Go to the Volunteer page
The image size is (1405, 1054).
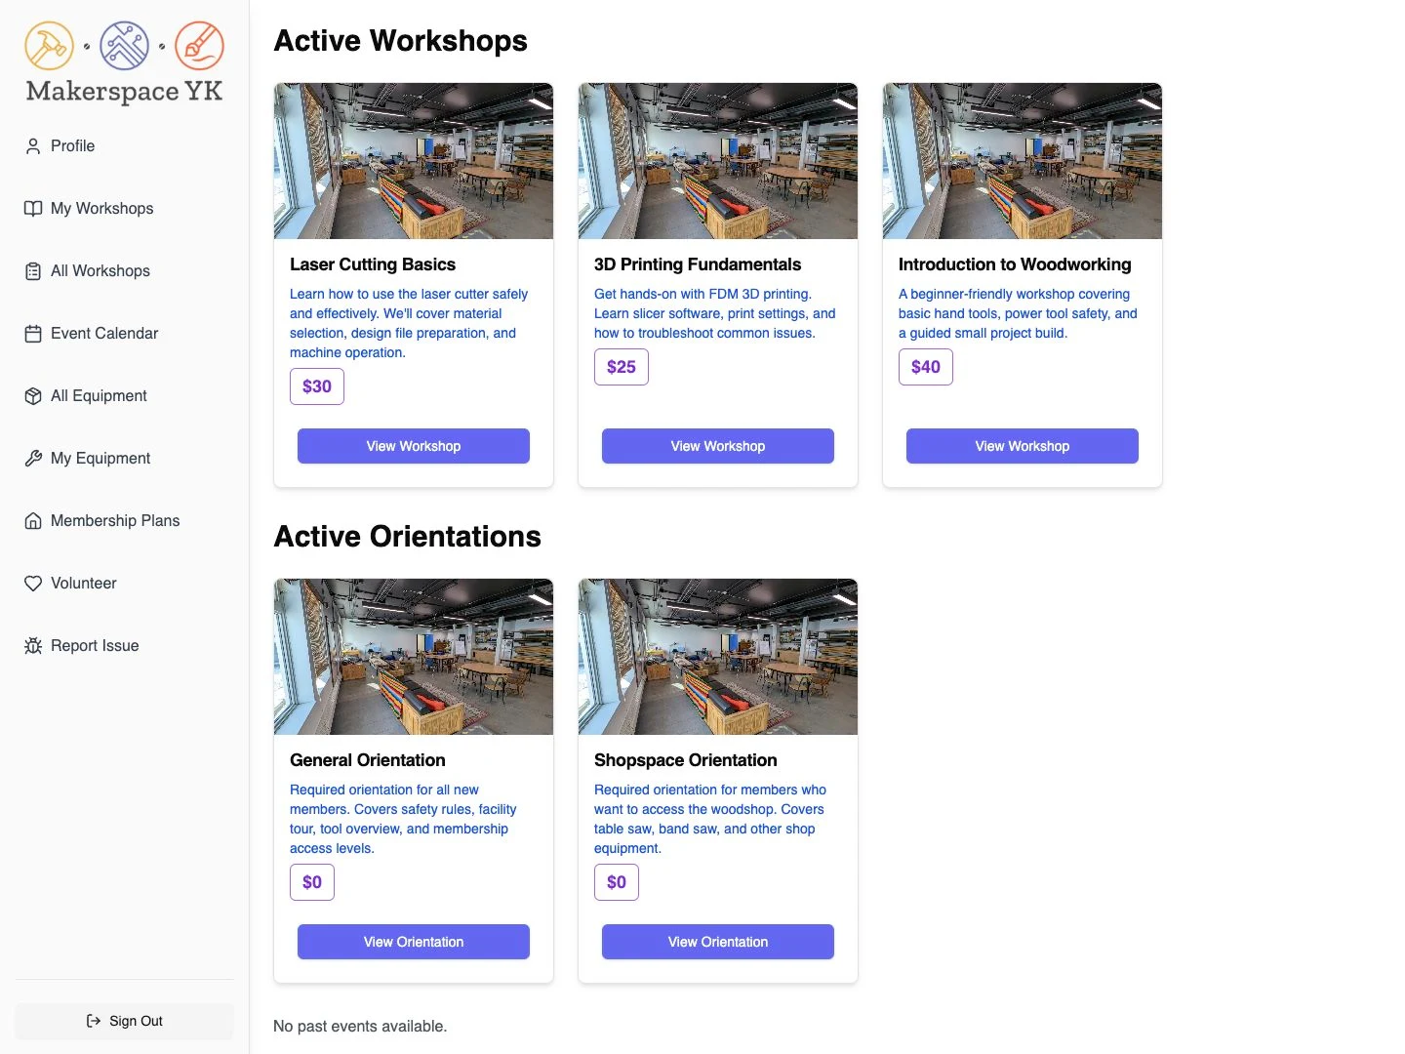(125, 584)
